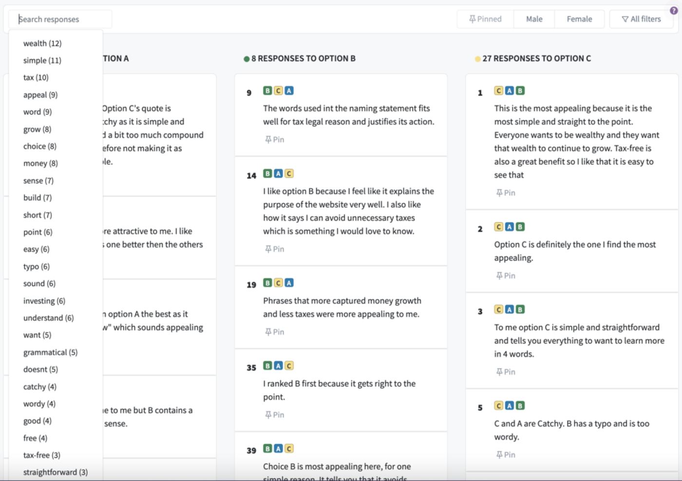Viewport: 682px width, 481px height.
Task: Click the yellow C badge on response 19
Action: (278, 283)
